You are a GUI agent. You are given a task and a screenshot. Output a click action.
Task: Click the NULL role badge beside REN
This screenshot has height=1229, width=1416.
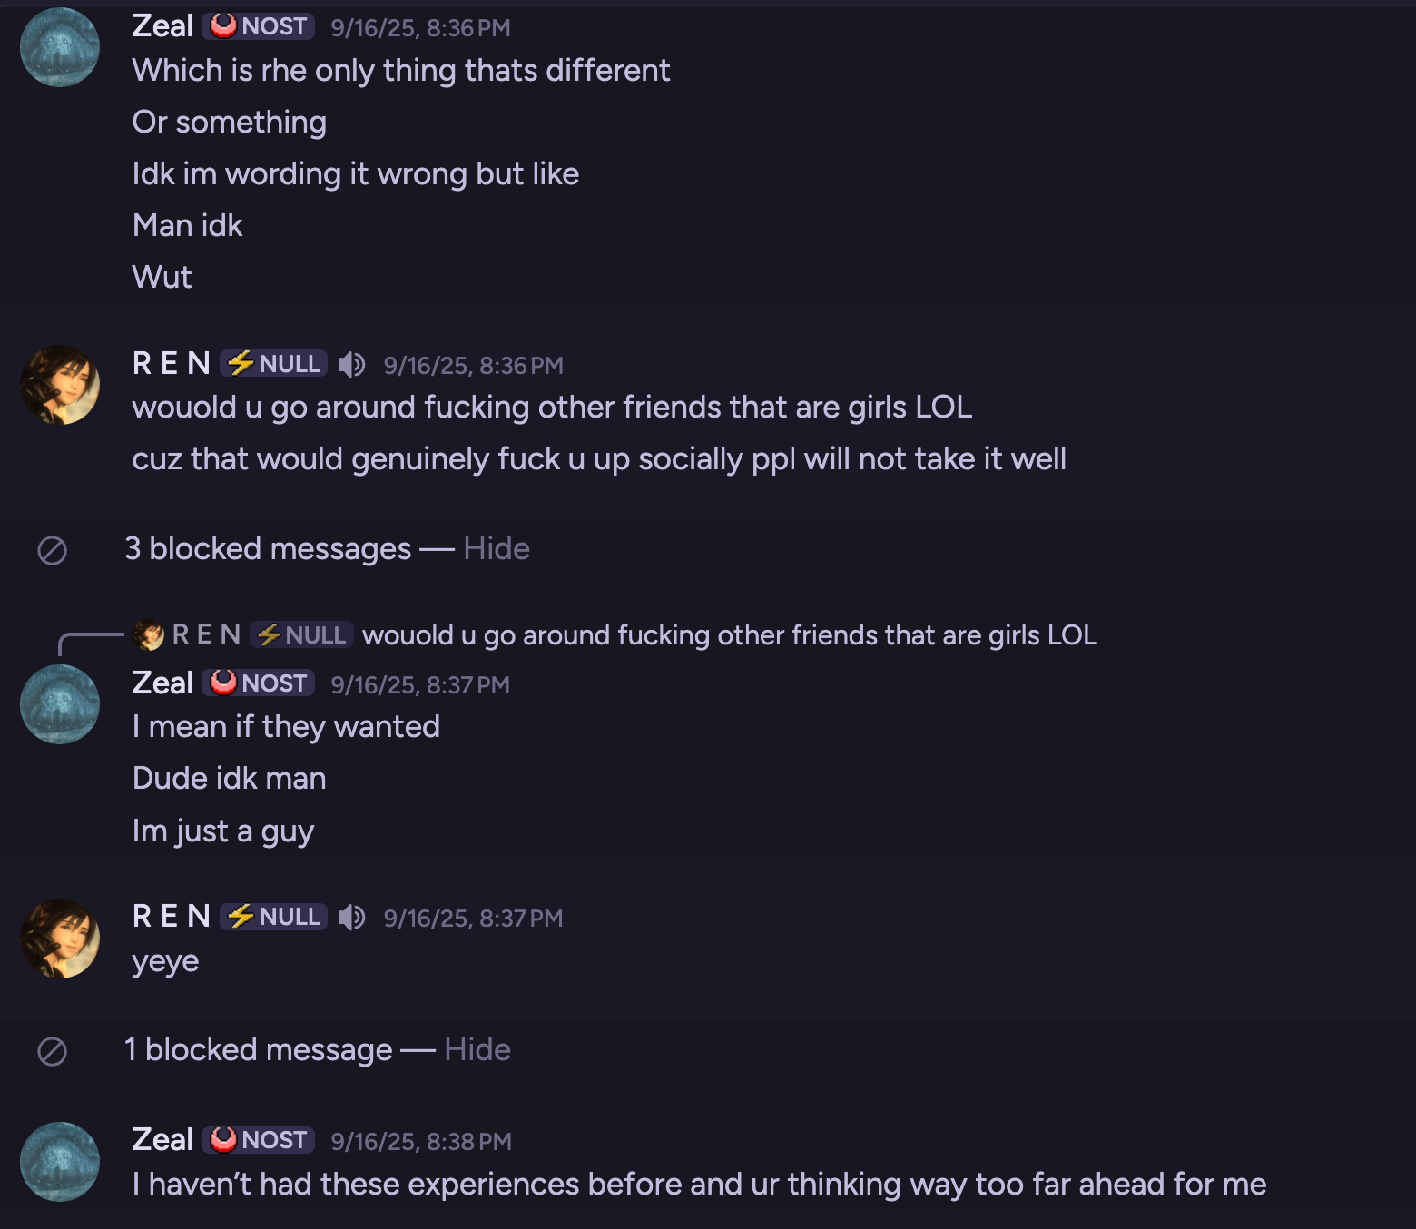272,363
